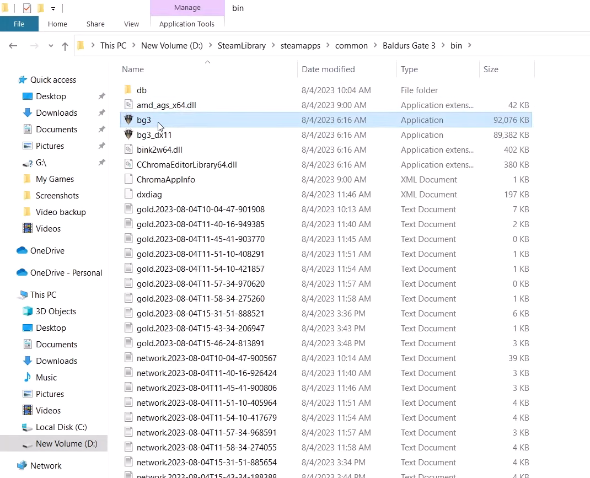The width and height of the screenshot is (590, 478).
Task: Go back with the Back arrow
Action: pos(13,46)
